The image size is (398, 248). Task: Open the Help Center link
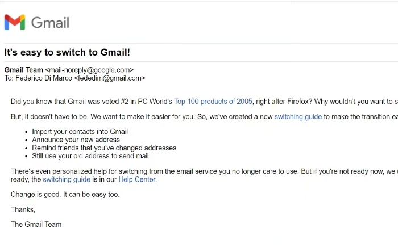tap(137, 179)
